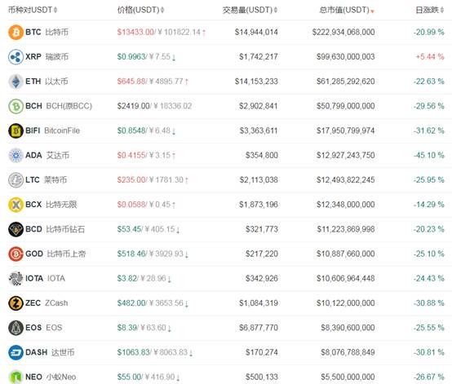Screen dimensions: 452x384
Task: Click BTC price $13433.00
Action: (x=135, y=32)
